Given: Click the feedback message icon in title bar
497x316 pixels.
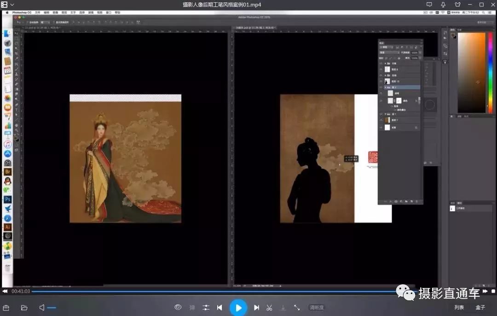Looking at the screenshot, I should click(x=429, y=5).
